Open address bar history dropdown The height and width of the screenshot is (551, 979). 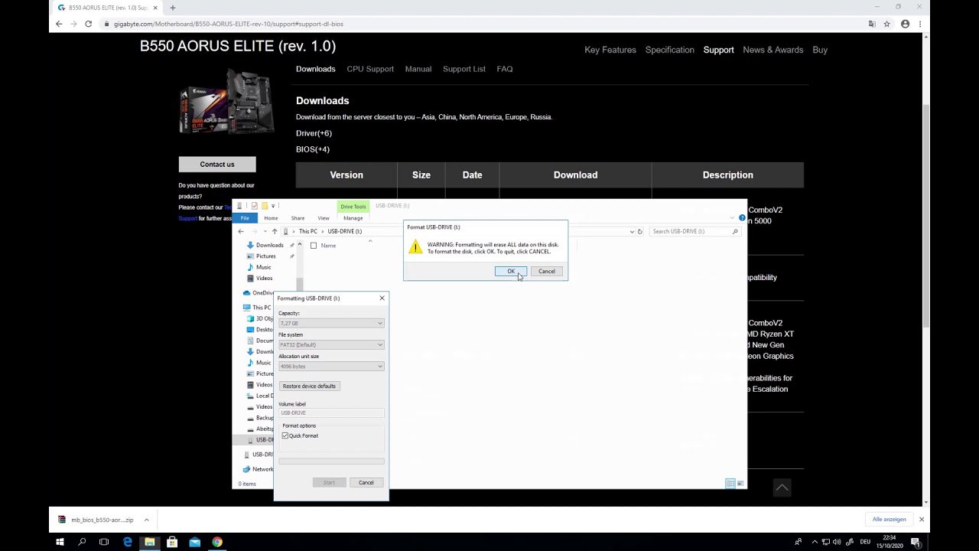632,231
